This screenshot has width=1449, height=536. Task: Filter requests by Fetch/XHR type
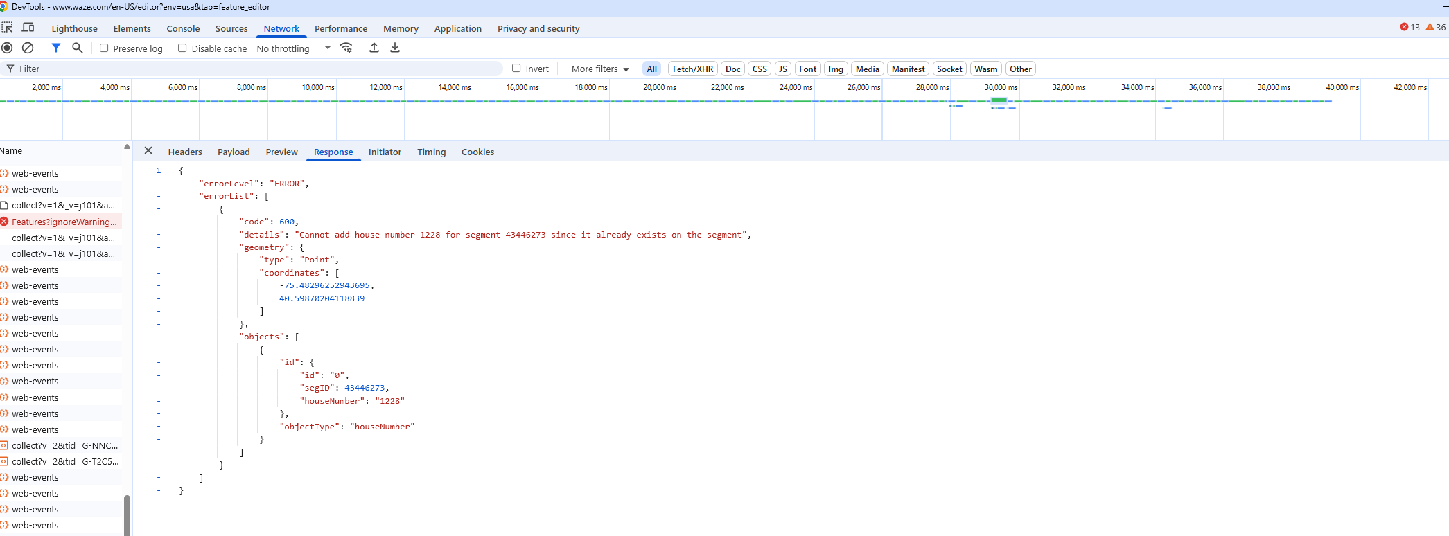point(692,69)
